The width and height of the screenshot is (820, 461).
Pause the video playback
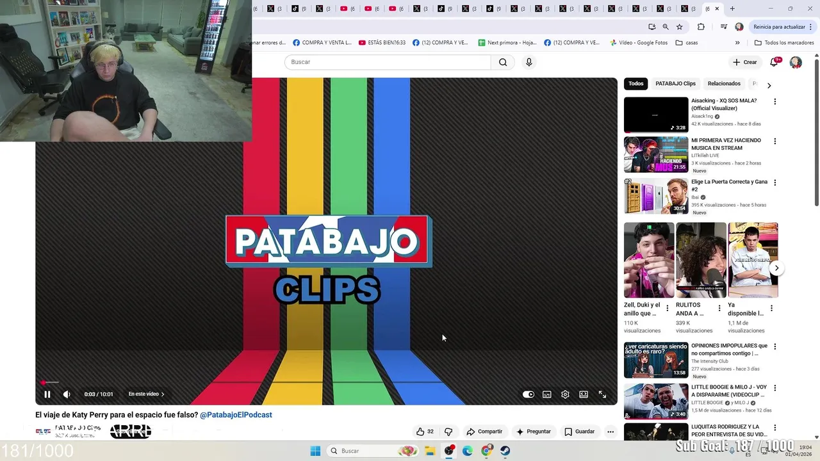click(x=47, y=394)
